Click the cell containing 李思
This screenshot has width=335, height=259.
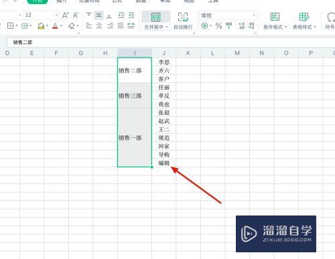pos(164,62)
